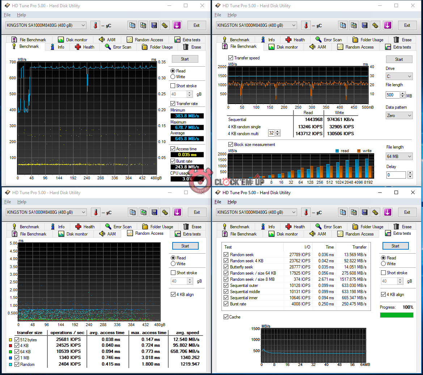Click the Delay input field
The height and width of the screenshot is (375, 423).
click(395, 175)
